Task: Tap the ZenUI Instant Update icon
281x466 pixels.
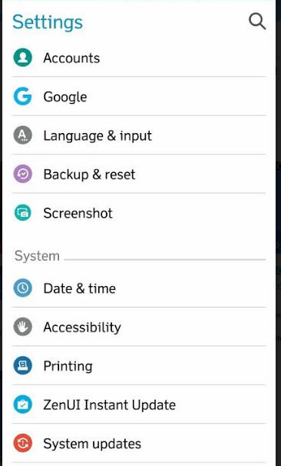Action: pyautogui.click(x=22, y=404)
